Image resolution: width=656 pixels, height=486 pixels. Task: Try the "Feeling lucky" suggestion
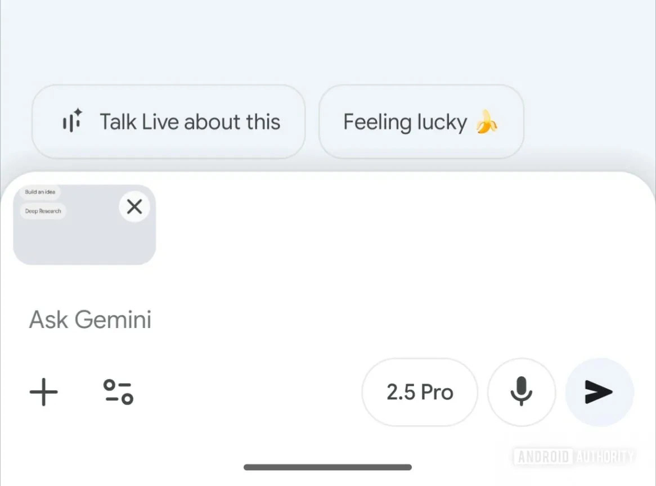point(420,121)
